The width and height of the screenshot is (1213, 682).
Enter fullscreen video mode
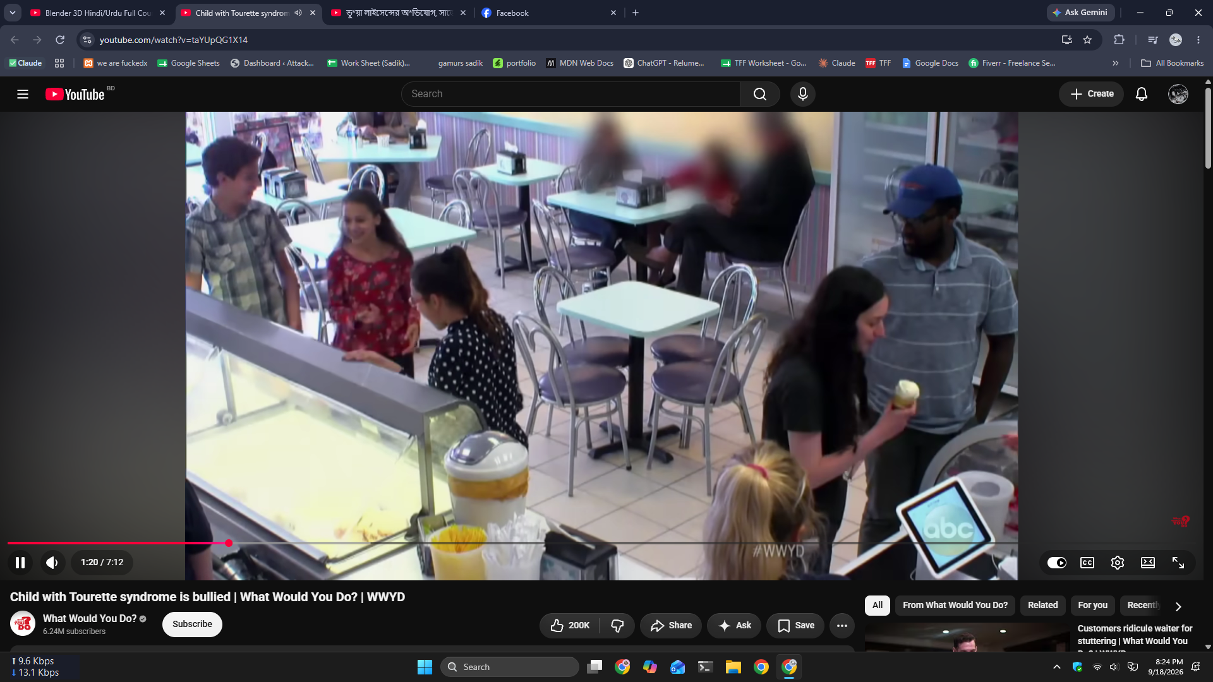1178,563
